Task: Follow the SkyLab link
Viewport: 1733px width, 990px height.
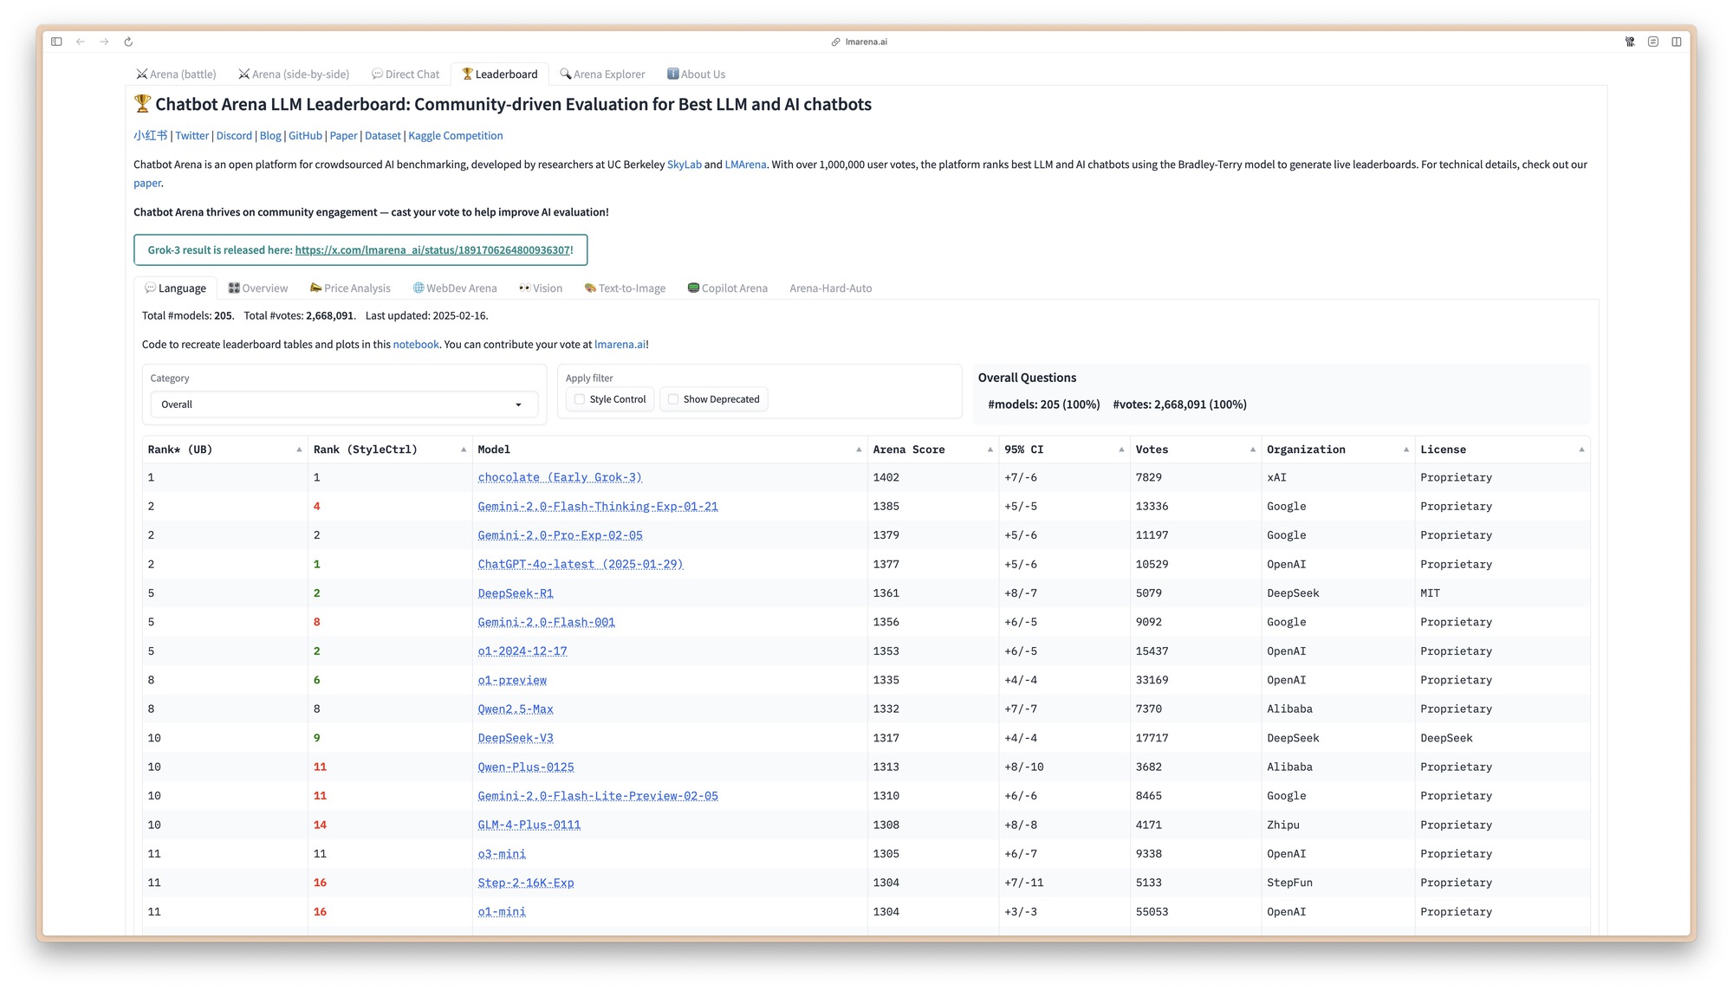Action: tap(684, 165)
